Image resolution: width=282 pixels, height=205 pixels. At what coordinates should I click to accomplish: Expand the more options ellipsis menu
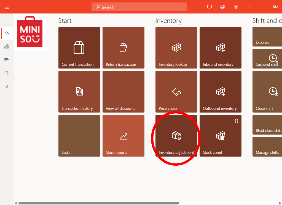click(262, 7)
